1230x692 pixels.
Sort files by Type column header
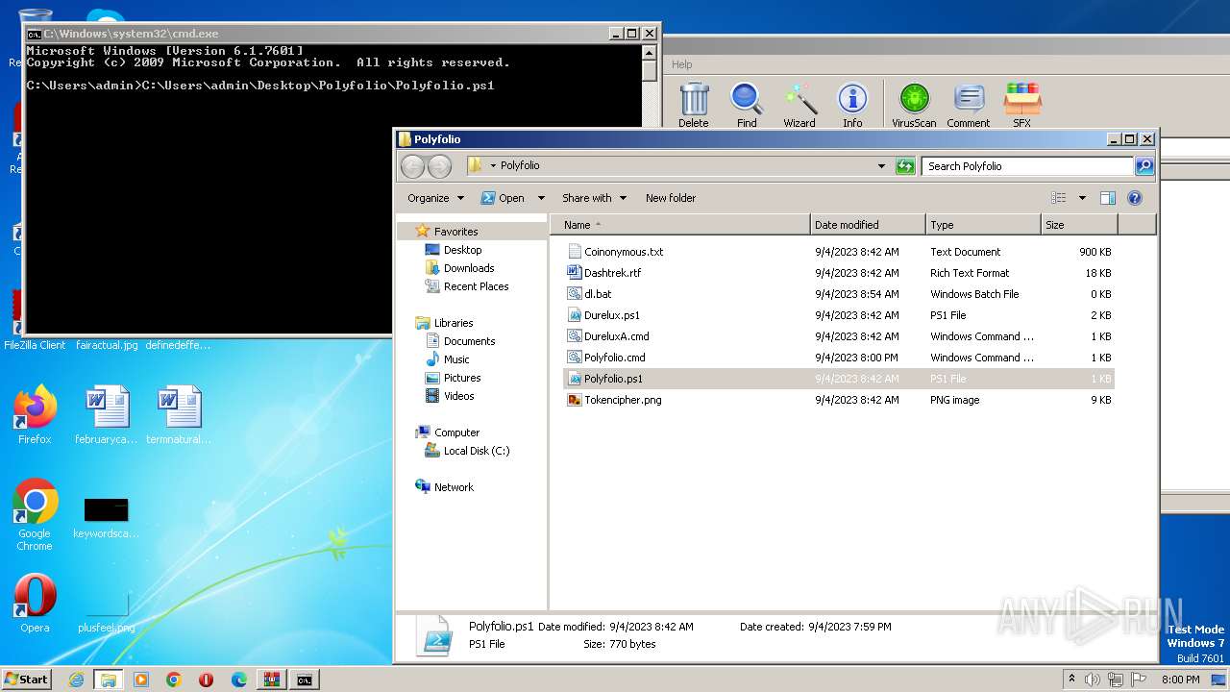click(983, 225)
